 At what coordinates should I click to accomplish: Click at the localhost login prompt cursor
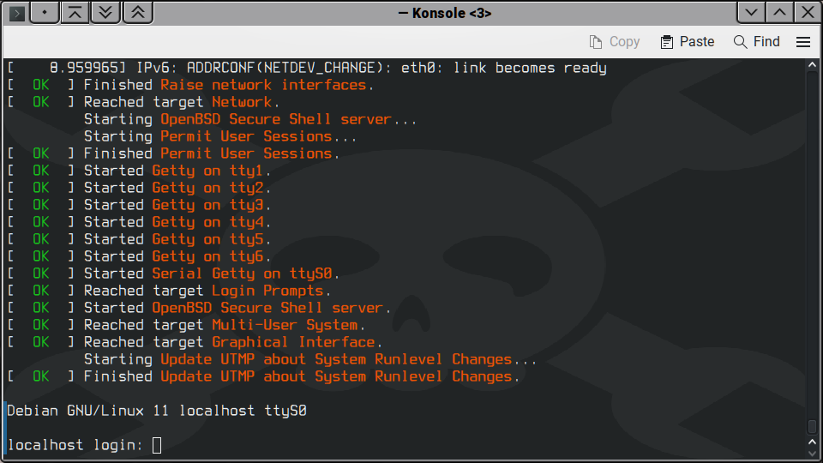click(x=156, y=445)
